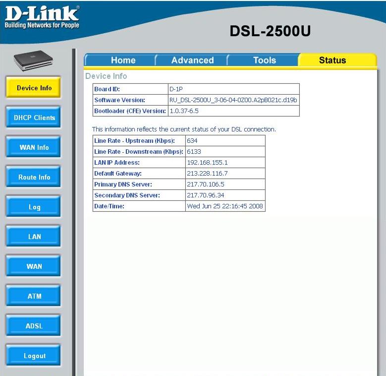Click Building Networks for People tagline

point(42,25)
